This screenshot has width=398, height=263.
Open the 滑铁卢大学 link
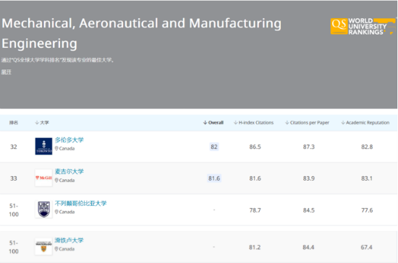[69, 240]
